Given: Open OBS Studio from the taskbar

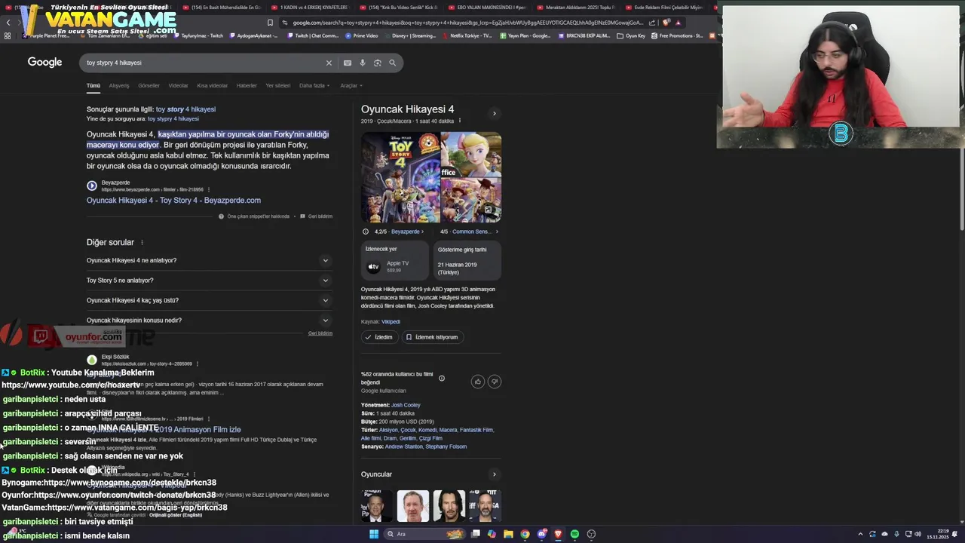Looking at the screenshot, I should pos(591,534).
